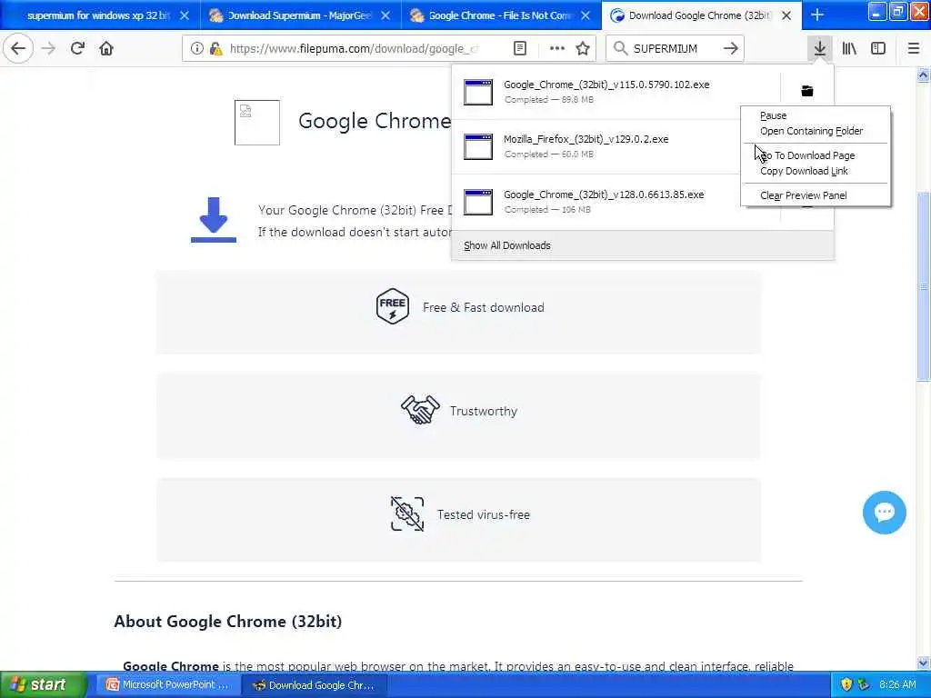Open the blue chat bubble widget
The width and height of the screenshot is (931, 698).
click(884, 513)
